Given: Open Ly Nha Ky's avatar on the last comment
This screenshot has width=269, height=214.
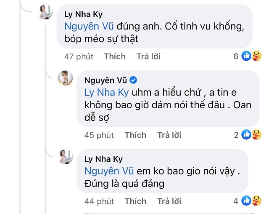Looking at the screenshot, I should (x=65, y=155).
